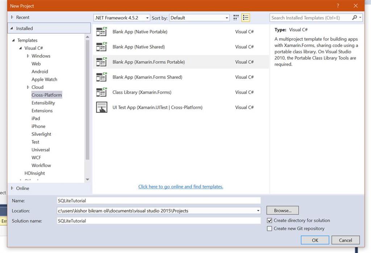Switch to medium icons list view
The width and height of the screenshot is (371, 253).
point(246,18)
